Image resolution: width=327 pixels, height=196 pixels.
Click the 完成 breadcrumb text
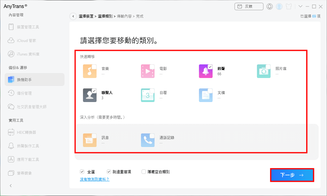point(140,16)
